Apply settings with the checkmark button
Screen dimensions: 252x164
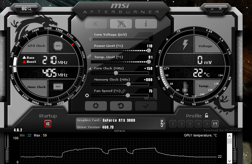146,106
